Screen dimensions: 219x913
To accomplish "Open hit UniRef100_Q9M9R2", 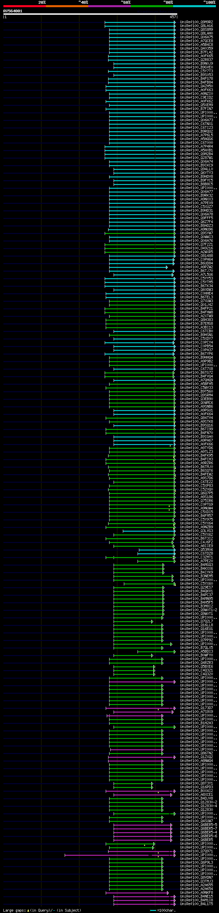I will 196,22.
